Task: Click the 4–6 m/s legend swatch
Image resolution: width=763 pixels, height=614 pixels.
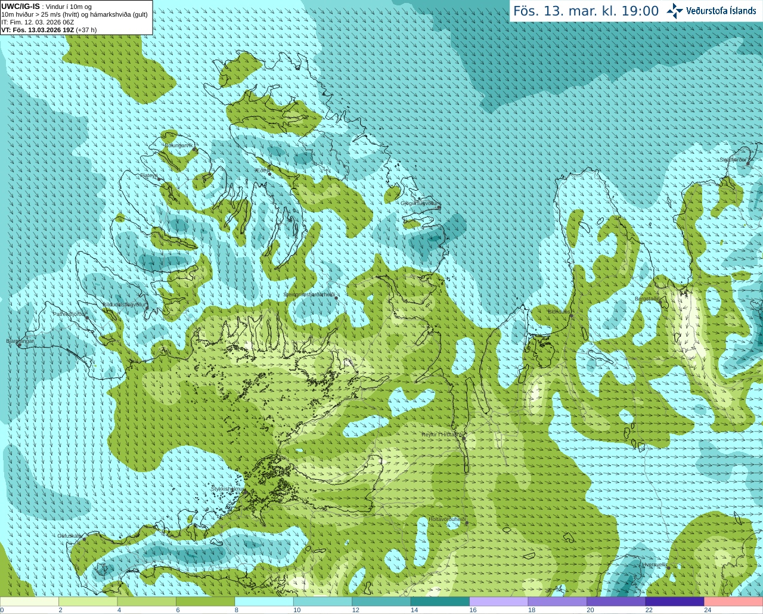Action: (x=147, y=601)
